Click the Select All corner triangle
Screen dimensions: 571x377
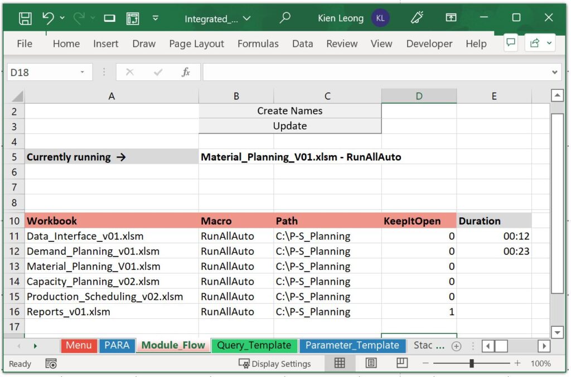point(16,96)
